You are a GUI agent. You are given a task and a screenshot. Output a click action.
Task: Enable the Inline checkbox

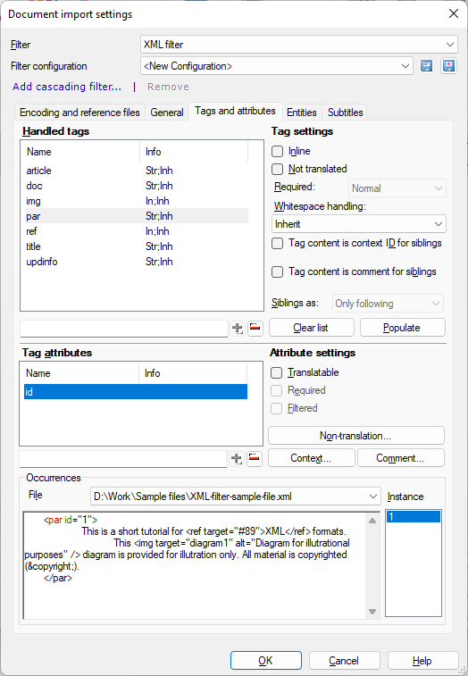tap(278, 151)
